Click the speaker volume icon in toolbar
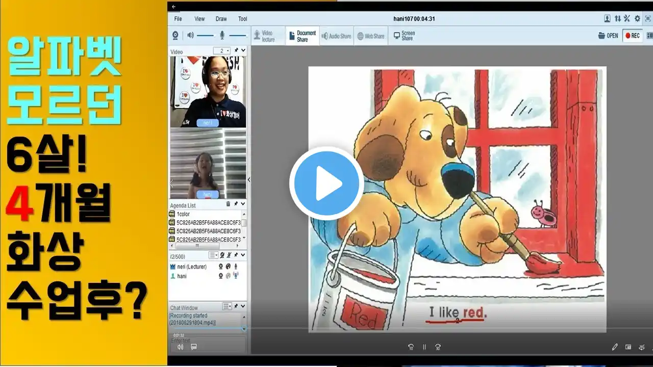Viewport: 653px width, 367px height. 190,35
